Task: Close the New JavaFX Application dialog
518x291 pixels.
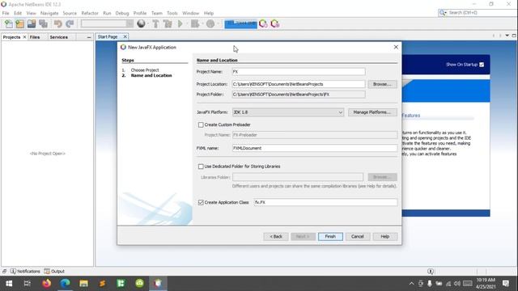Action: click(x=396, y=47)
